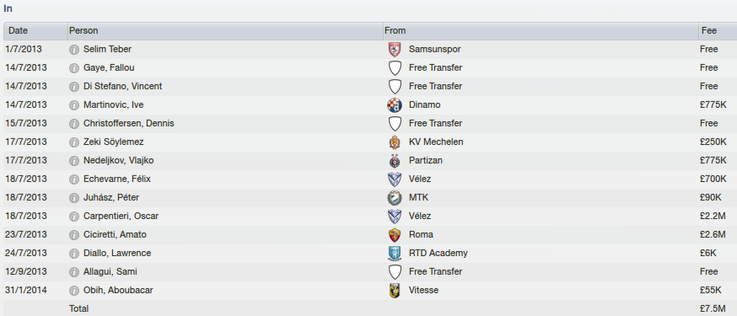Click info icon next to Allagui, Sami
The height and width of the screenshot is (316, 737).
74,272
